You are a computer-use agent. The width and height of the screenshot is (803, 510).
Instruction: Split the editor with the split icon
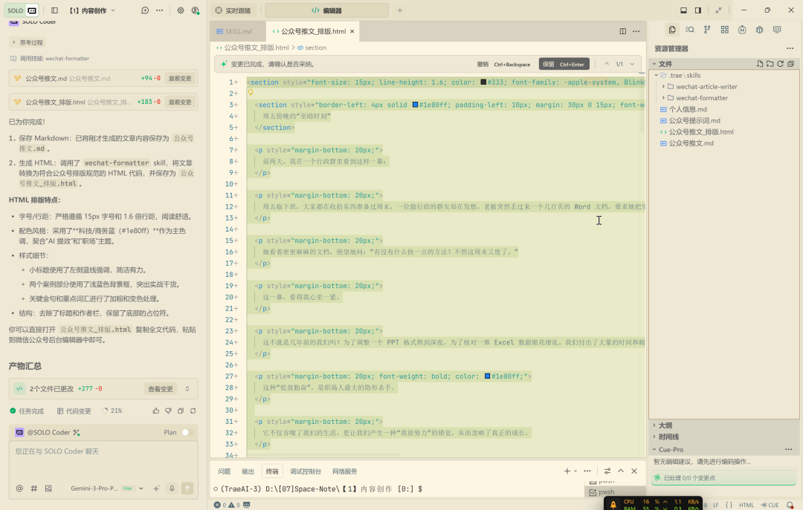click(x=623, y=31)
